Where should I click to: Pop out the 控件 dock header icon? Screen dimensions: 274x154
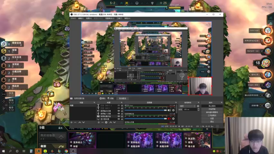pyautogui.click(x=222, y=102)
